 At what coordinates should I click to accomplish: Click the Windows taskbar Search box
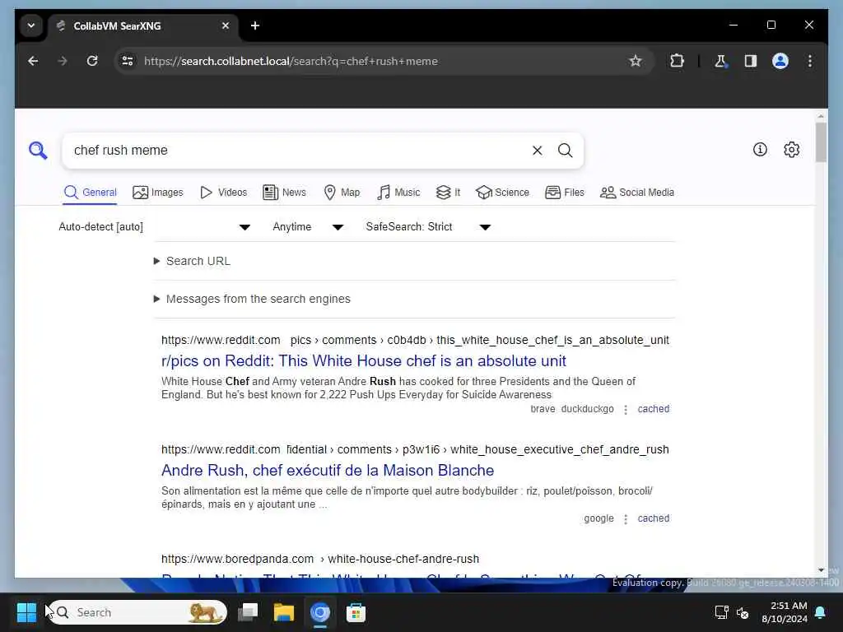coord(138,612)
